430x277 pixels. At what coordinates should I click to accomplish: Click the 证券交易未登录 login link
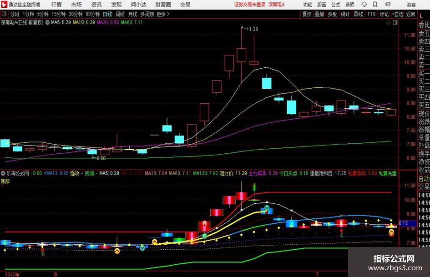point(250,5)
